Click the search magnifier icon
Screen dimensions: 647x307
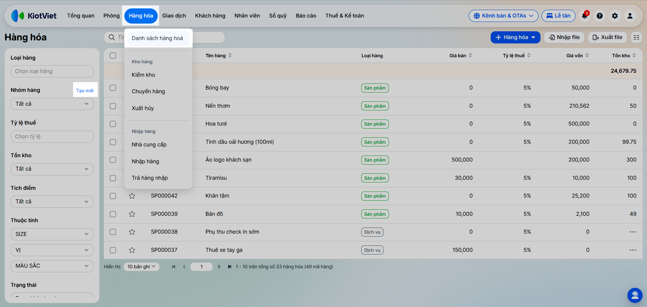click(112, 37)
